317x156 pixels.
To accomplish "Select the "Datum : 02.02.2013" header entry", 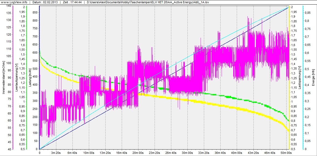I will coord(45,2).
